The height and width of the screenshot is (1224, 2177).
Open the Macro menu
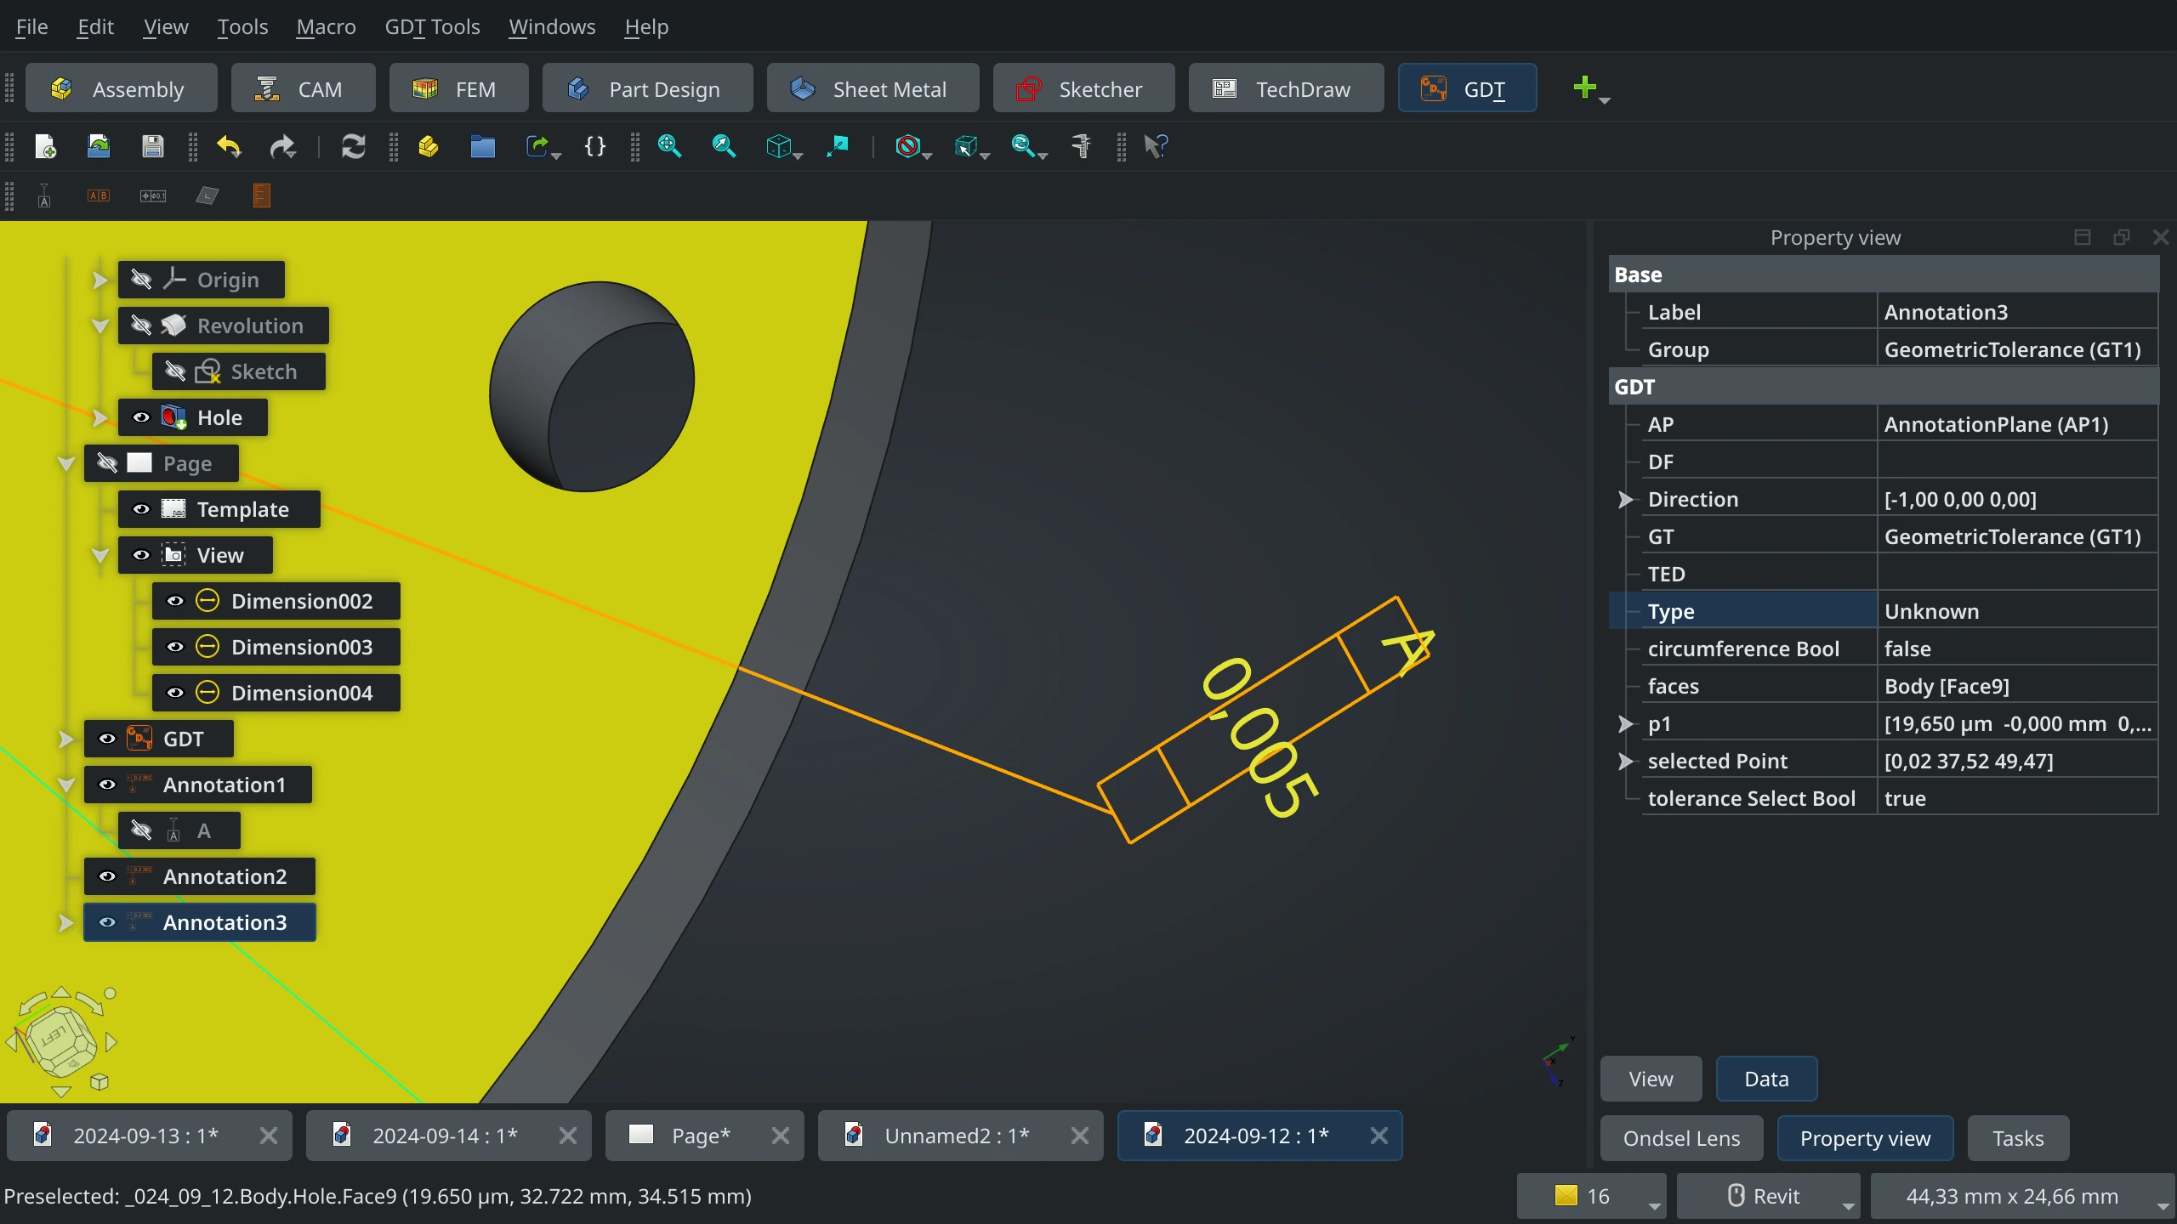(326, 26)
